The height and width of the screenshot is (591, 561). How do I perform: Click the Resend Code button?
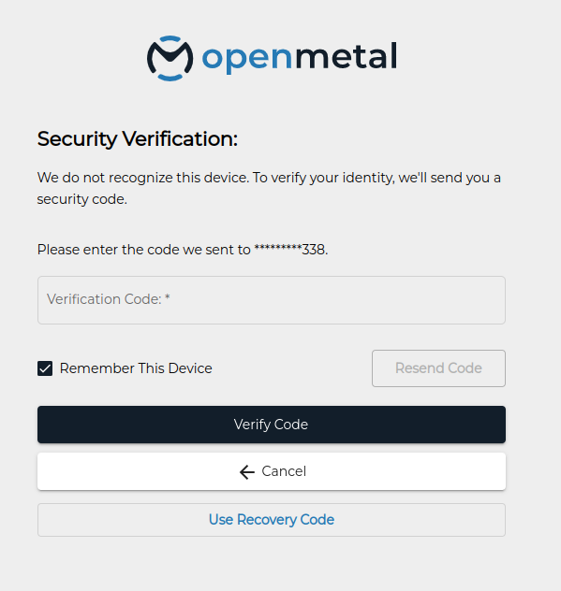[438, 368]
